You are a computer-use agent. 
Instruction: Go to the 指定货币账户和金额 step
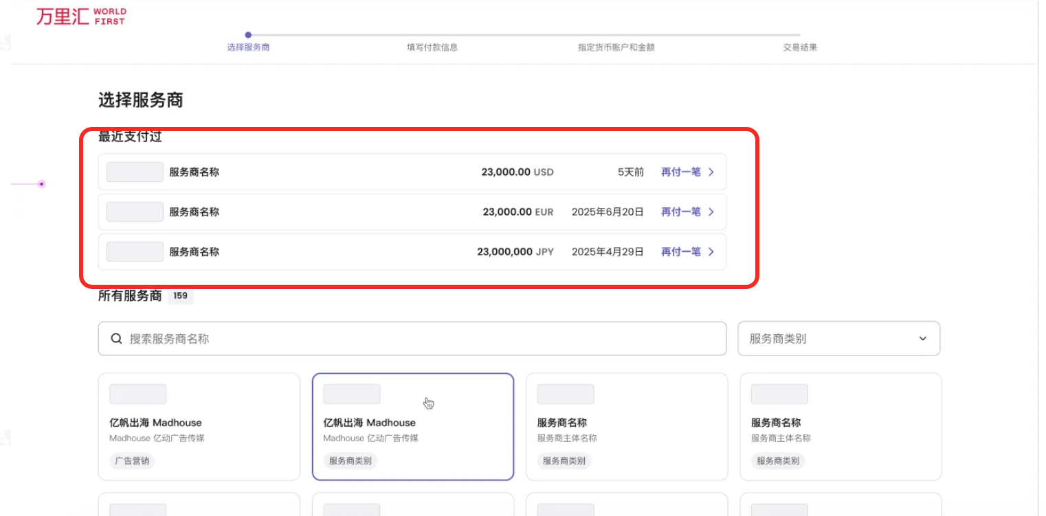pyautogui.click(x=616, y=47)
